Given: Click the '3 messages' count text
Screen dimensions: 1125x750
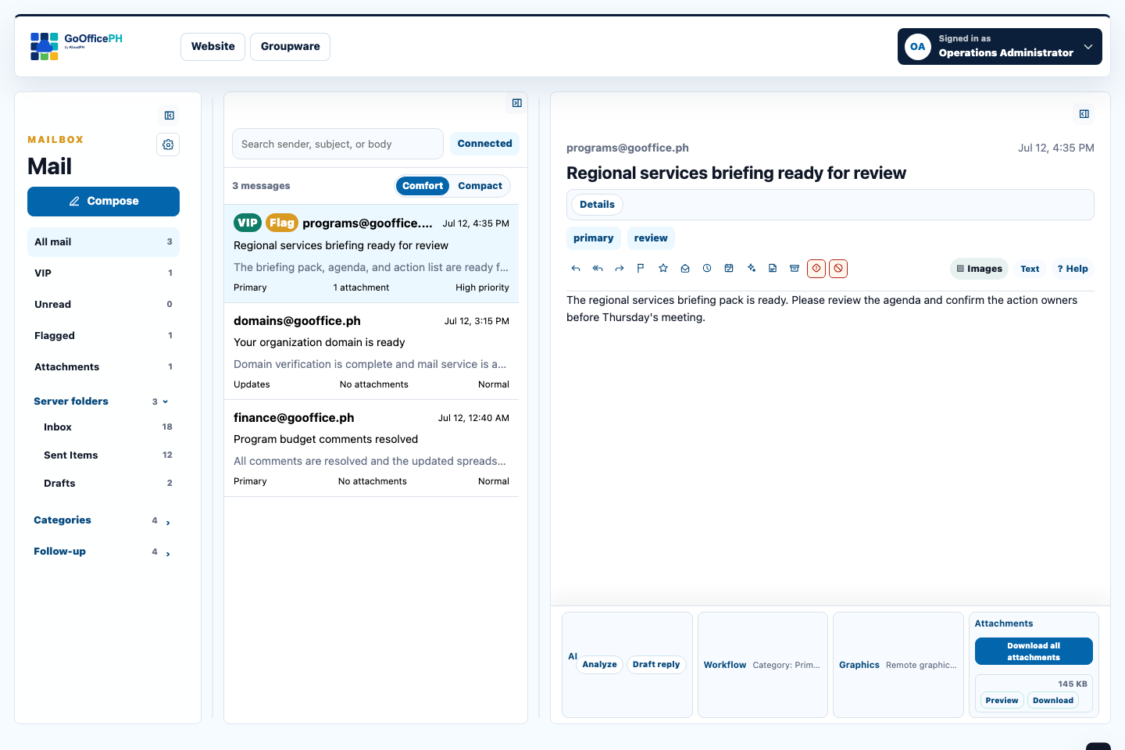Looking at the screenshot, I should [x=261, y=186].
